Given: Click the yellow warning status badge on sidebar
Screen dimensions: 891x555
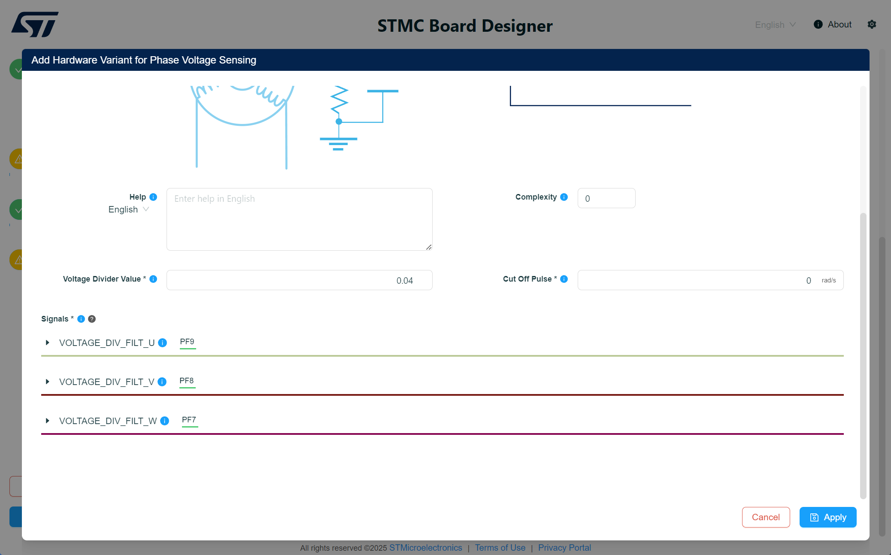Looking at the screenshot, I should click(x=18, y=159).
